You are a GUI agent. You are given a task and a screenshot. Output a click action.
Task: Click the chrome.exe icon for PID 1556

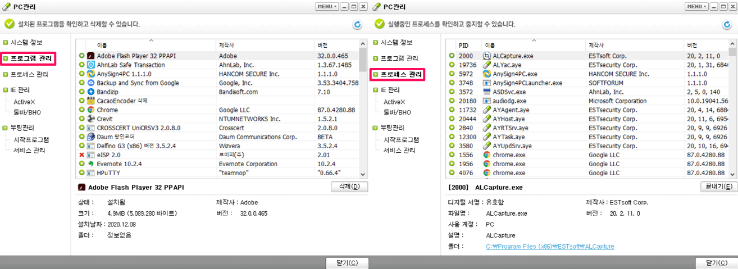click(x=487, y=154)
